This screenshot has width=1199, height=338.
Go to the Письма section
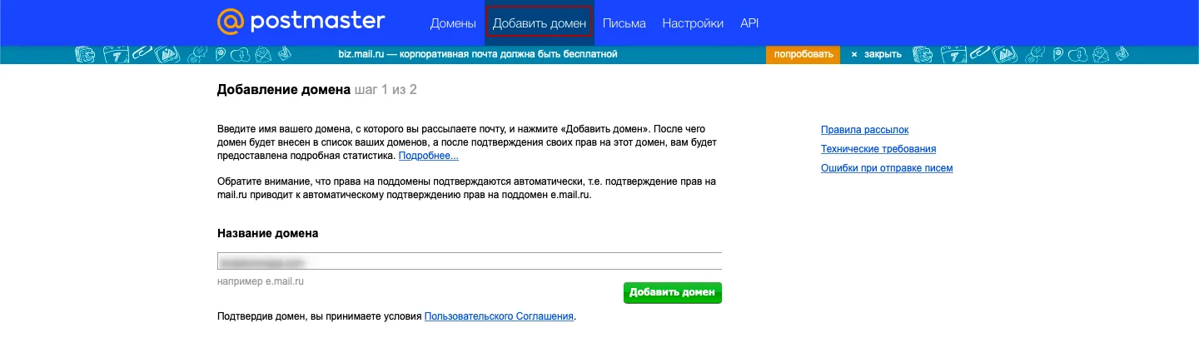(x=624, y=23)
